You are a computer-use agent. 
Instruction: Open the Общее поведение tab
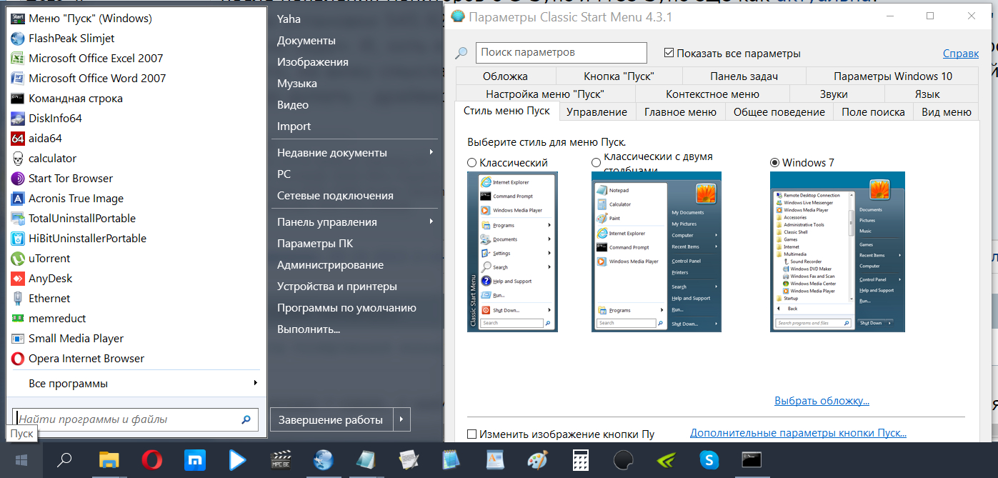[x=779, y=112]
